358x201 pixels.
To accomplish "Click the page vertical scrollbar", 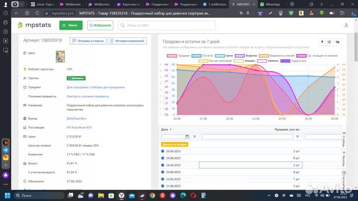I will tap(356, 47).
